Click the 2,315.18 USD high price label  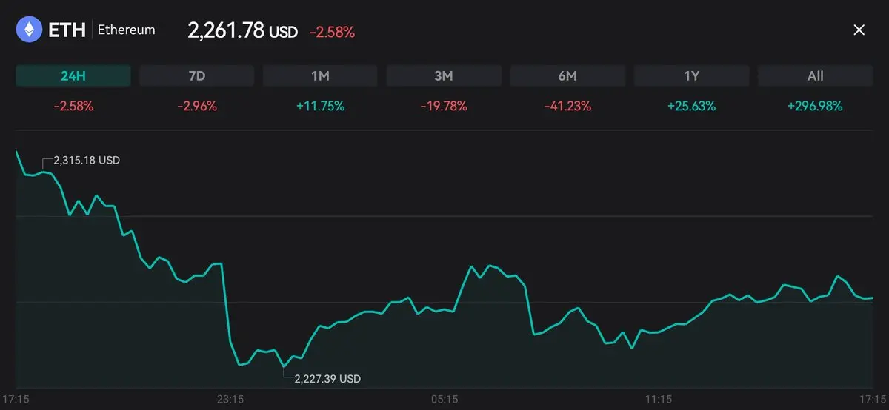pyautogui.click(x=87, y=160)
